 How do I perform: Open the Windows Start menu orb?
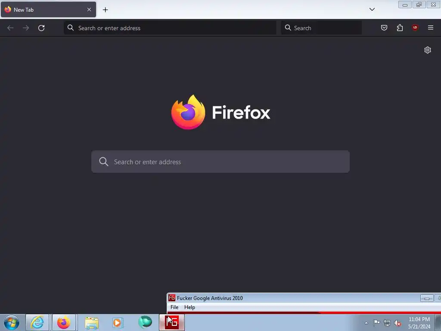pyautogui.click(x=12, y=322)
